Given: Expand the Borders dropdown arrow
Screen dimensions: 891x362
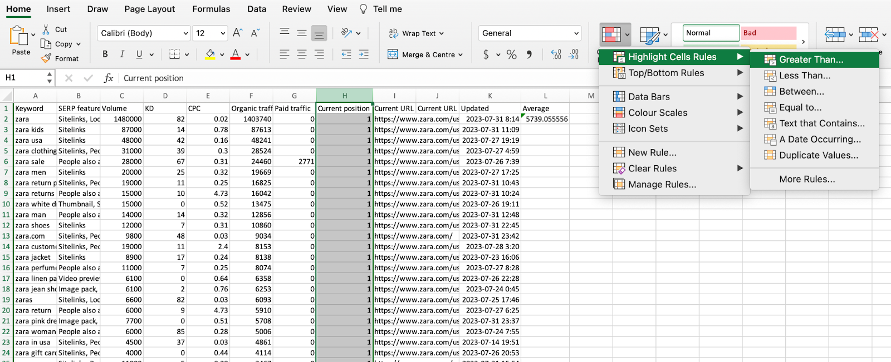Looking at the screenshot, I should [x=187, y=54].
